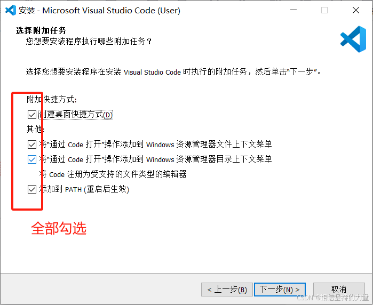Click the 您想要安装程序执行哪些附加任务？ subtitle
The image size is (373, 305).
tap(89, 42)
